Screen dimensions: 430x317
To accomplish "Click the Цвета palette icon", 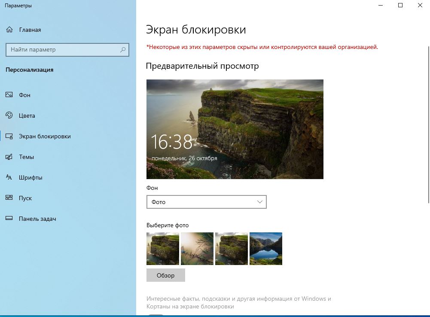I will (x=9, y=116).
